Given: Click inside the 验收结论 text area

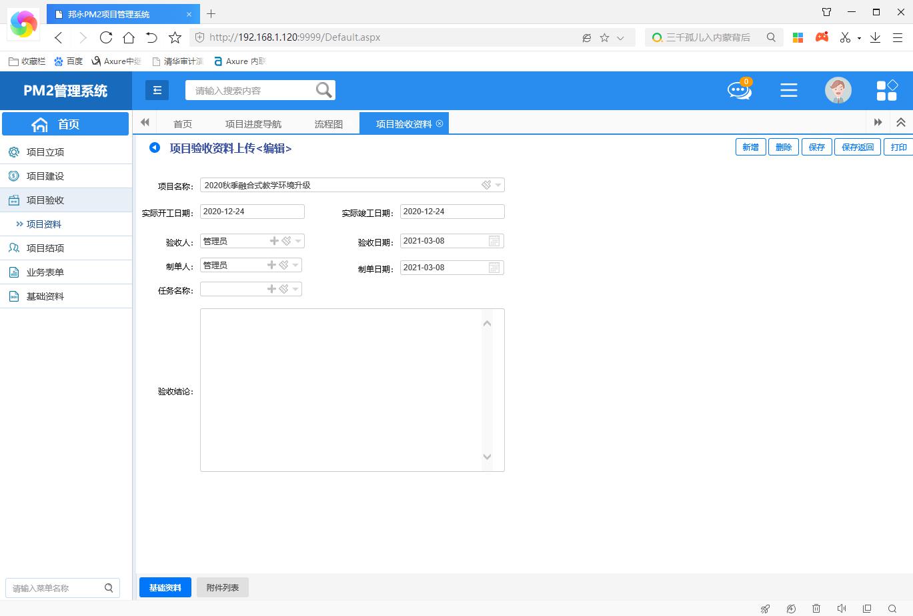Looking at the screenshot, I should (340, 390).
